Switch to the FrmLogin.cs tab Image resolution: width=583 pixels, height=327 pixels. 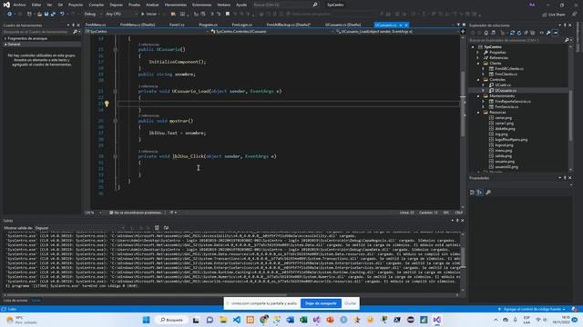[x=242, y=25]
